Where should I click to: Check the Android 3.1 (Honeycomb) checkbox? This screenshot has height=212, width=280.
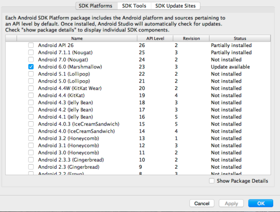pyautogui.click(x=31, y=145)
